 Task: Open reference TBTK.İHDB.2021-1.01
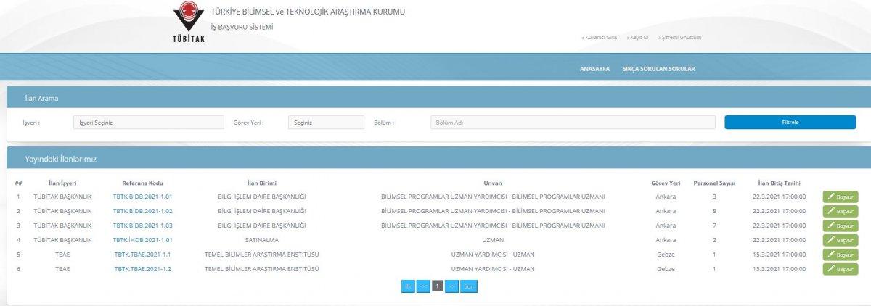[x=142, y=240]
